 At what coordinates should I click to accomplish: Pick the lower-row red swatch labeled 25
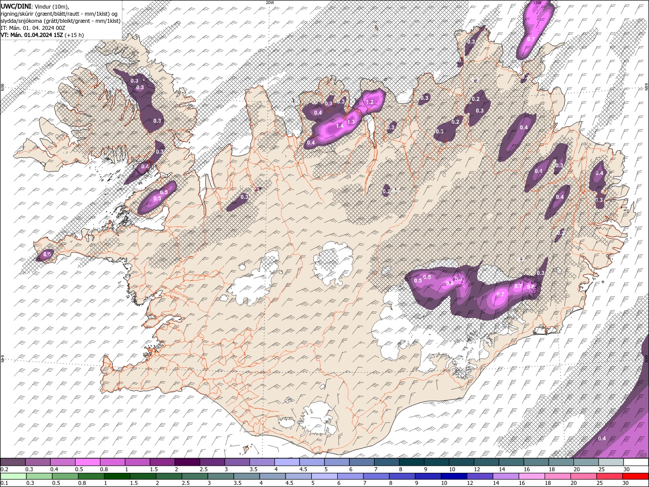[609, 476]
